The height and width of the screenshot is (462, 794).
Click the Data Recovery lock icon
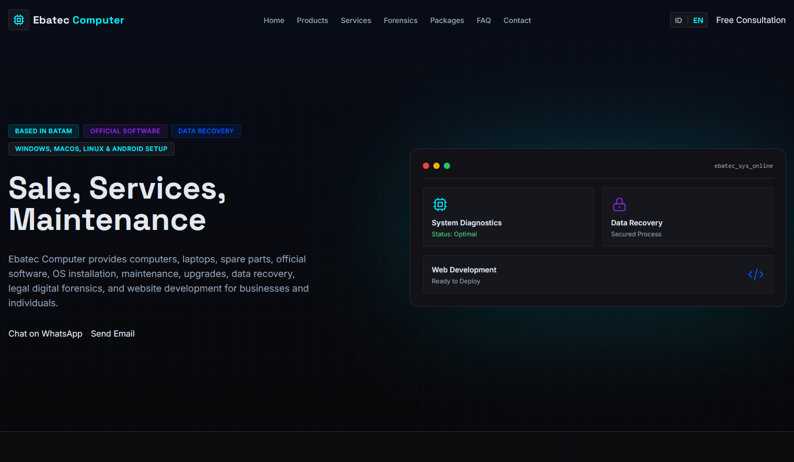619,204
